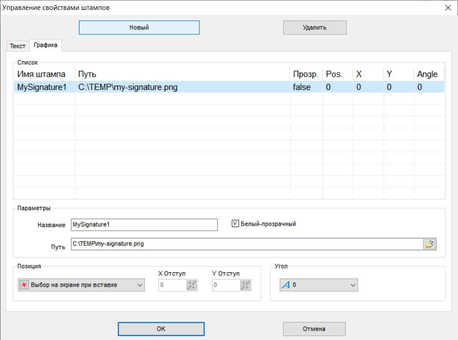
Task: Click the blue angle letter icon
Action: (286, 285)
